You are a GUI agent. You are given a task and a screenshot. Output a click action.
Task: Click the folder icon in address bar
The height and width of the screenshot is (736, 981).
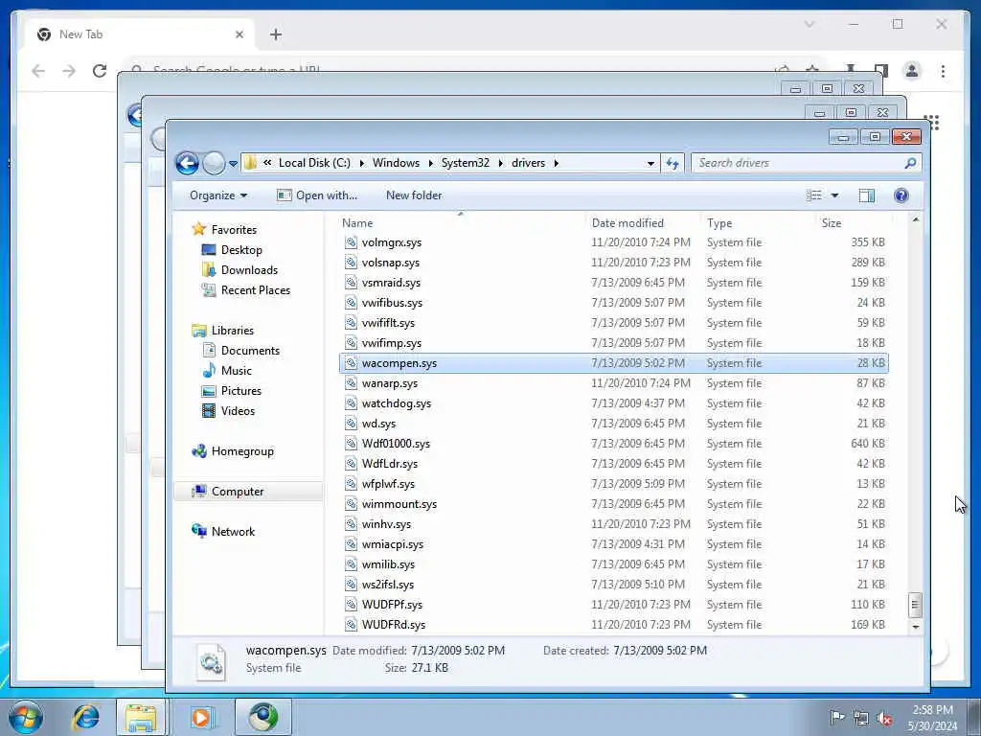point(250,163)
